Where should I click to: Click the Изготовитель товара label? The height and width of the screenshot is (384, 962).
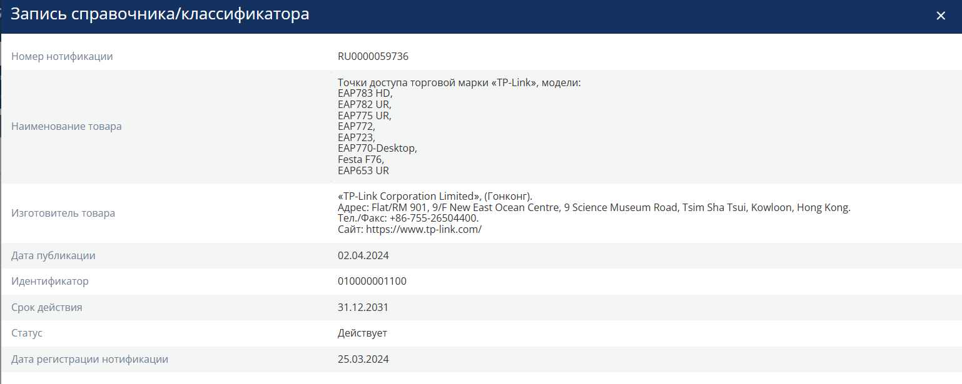coord(63,214)
